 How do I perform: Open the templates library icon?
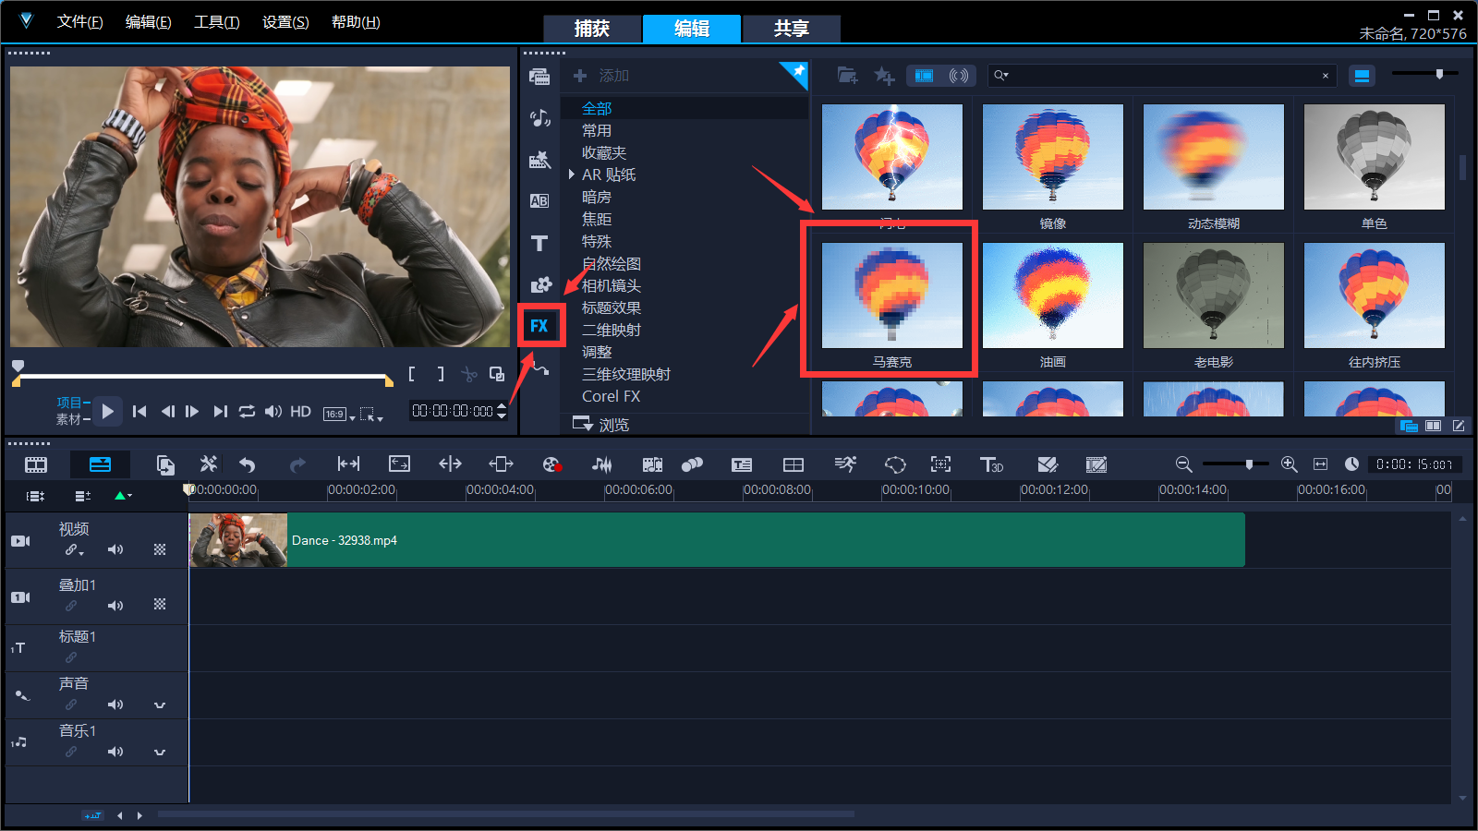[539, 160]
